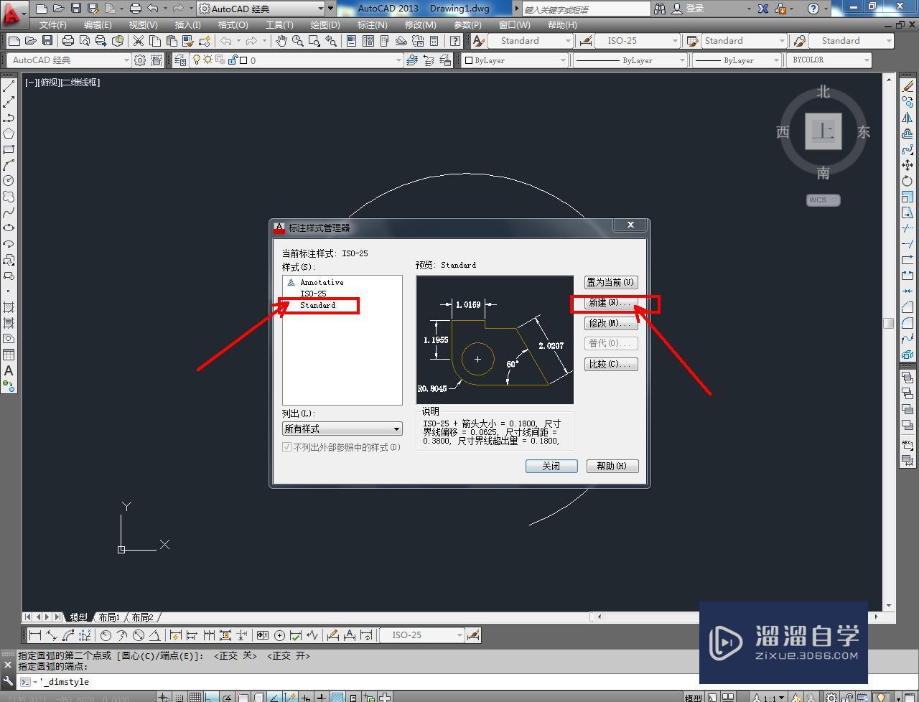Click vertical scrollbar thumb of drawing area

[889, 323]
